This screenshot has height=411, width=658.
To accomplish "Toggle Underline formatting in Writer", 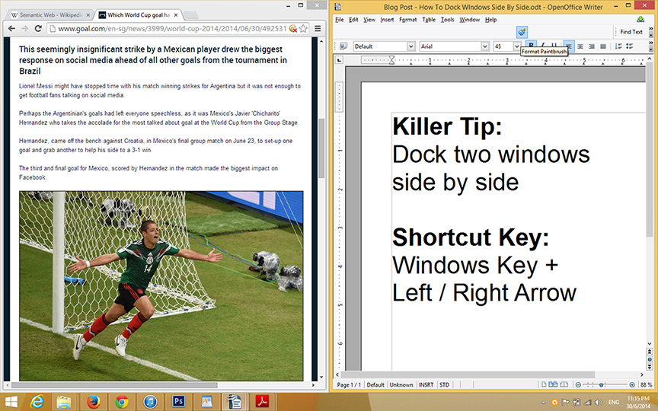I will click(x=554, y=44).
